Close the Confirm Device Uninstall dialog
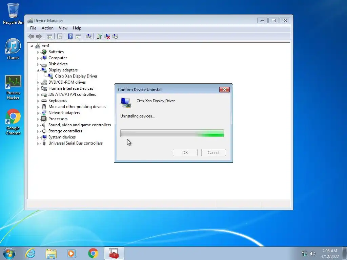Screen dimensions: 347x260 (224, 89)
